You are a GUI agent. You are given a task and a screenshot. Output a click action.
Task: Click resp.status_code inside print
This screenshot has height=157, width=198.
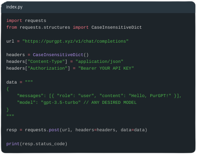[43, 144]
